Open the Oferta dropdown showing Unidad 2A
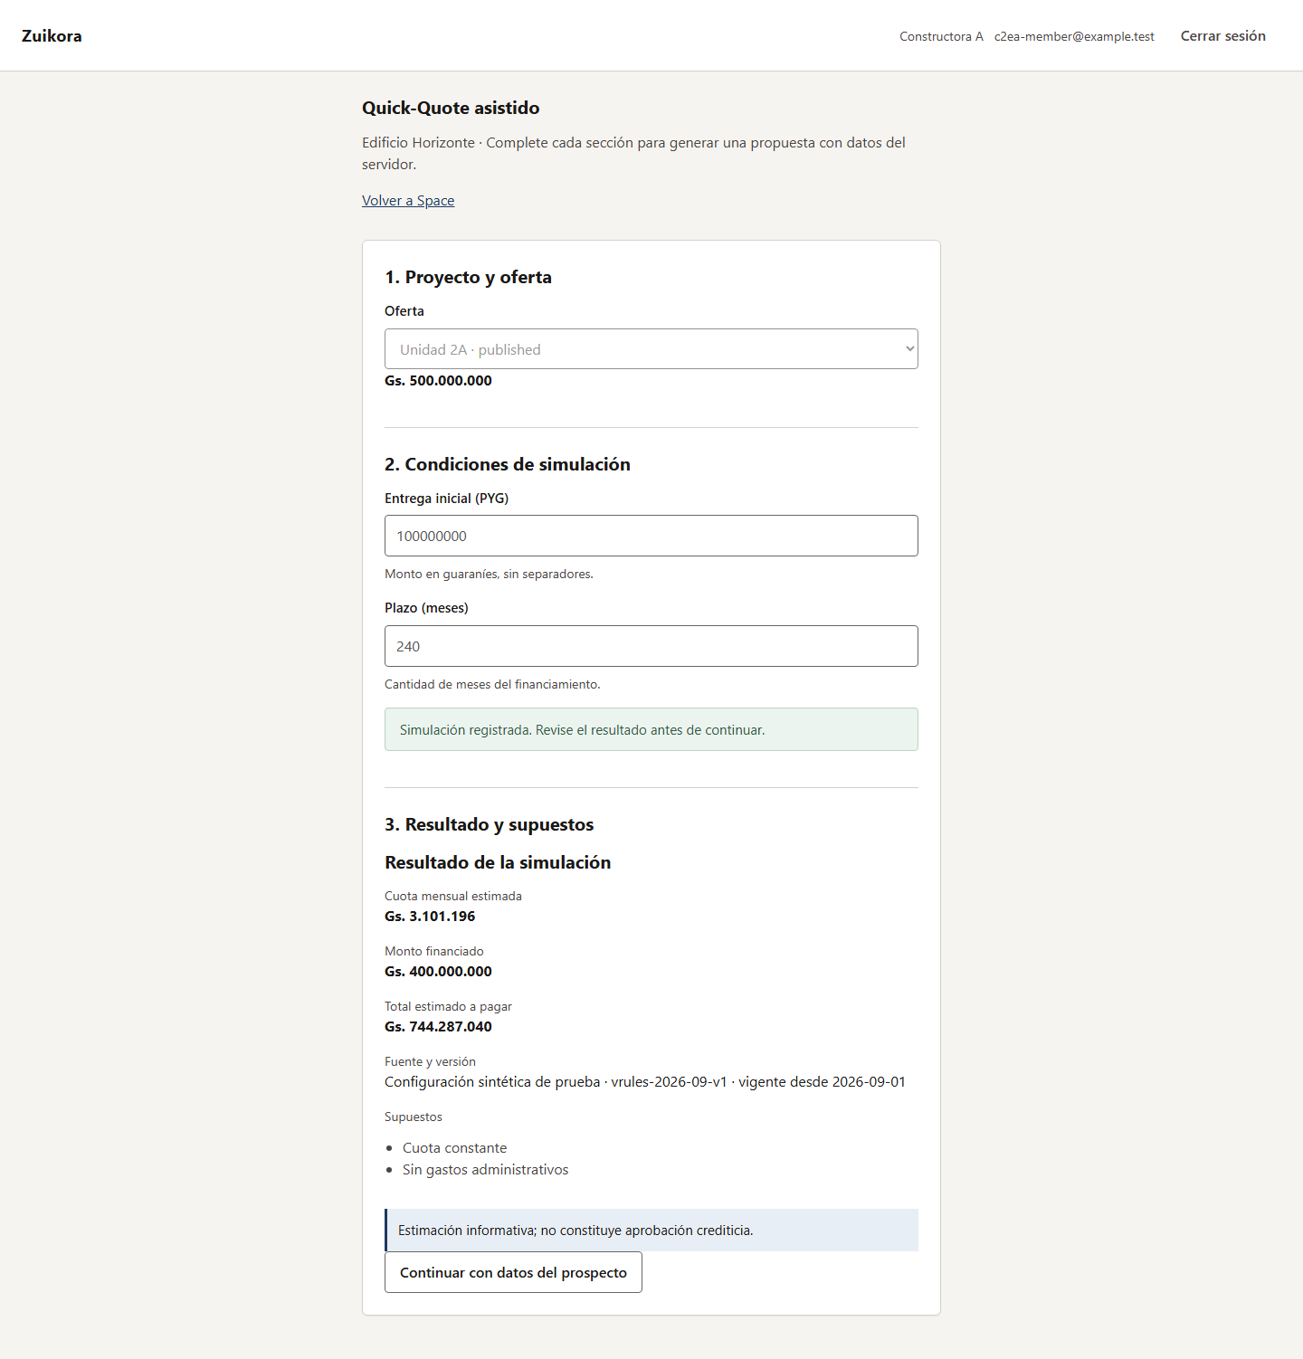 (651, 349)
